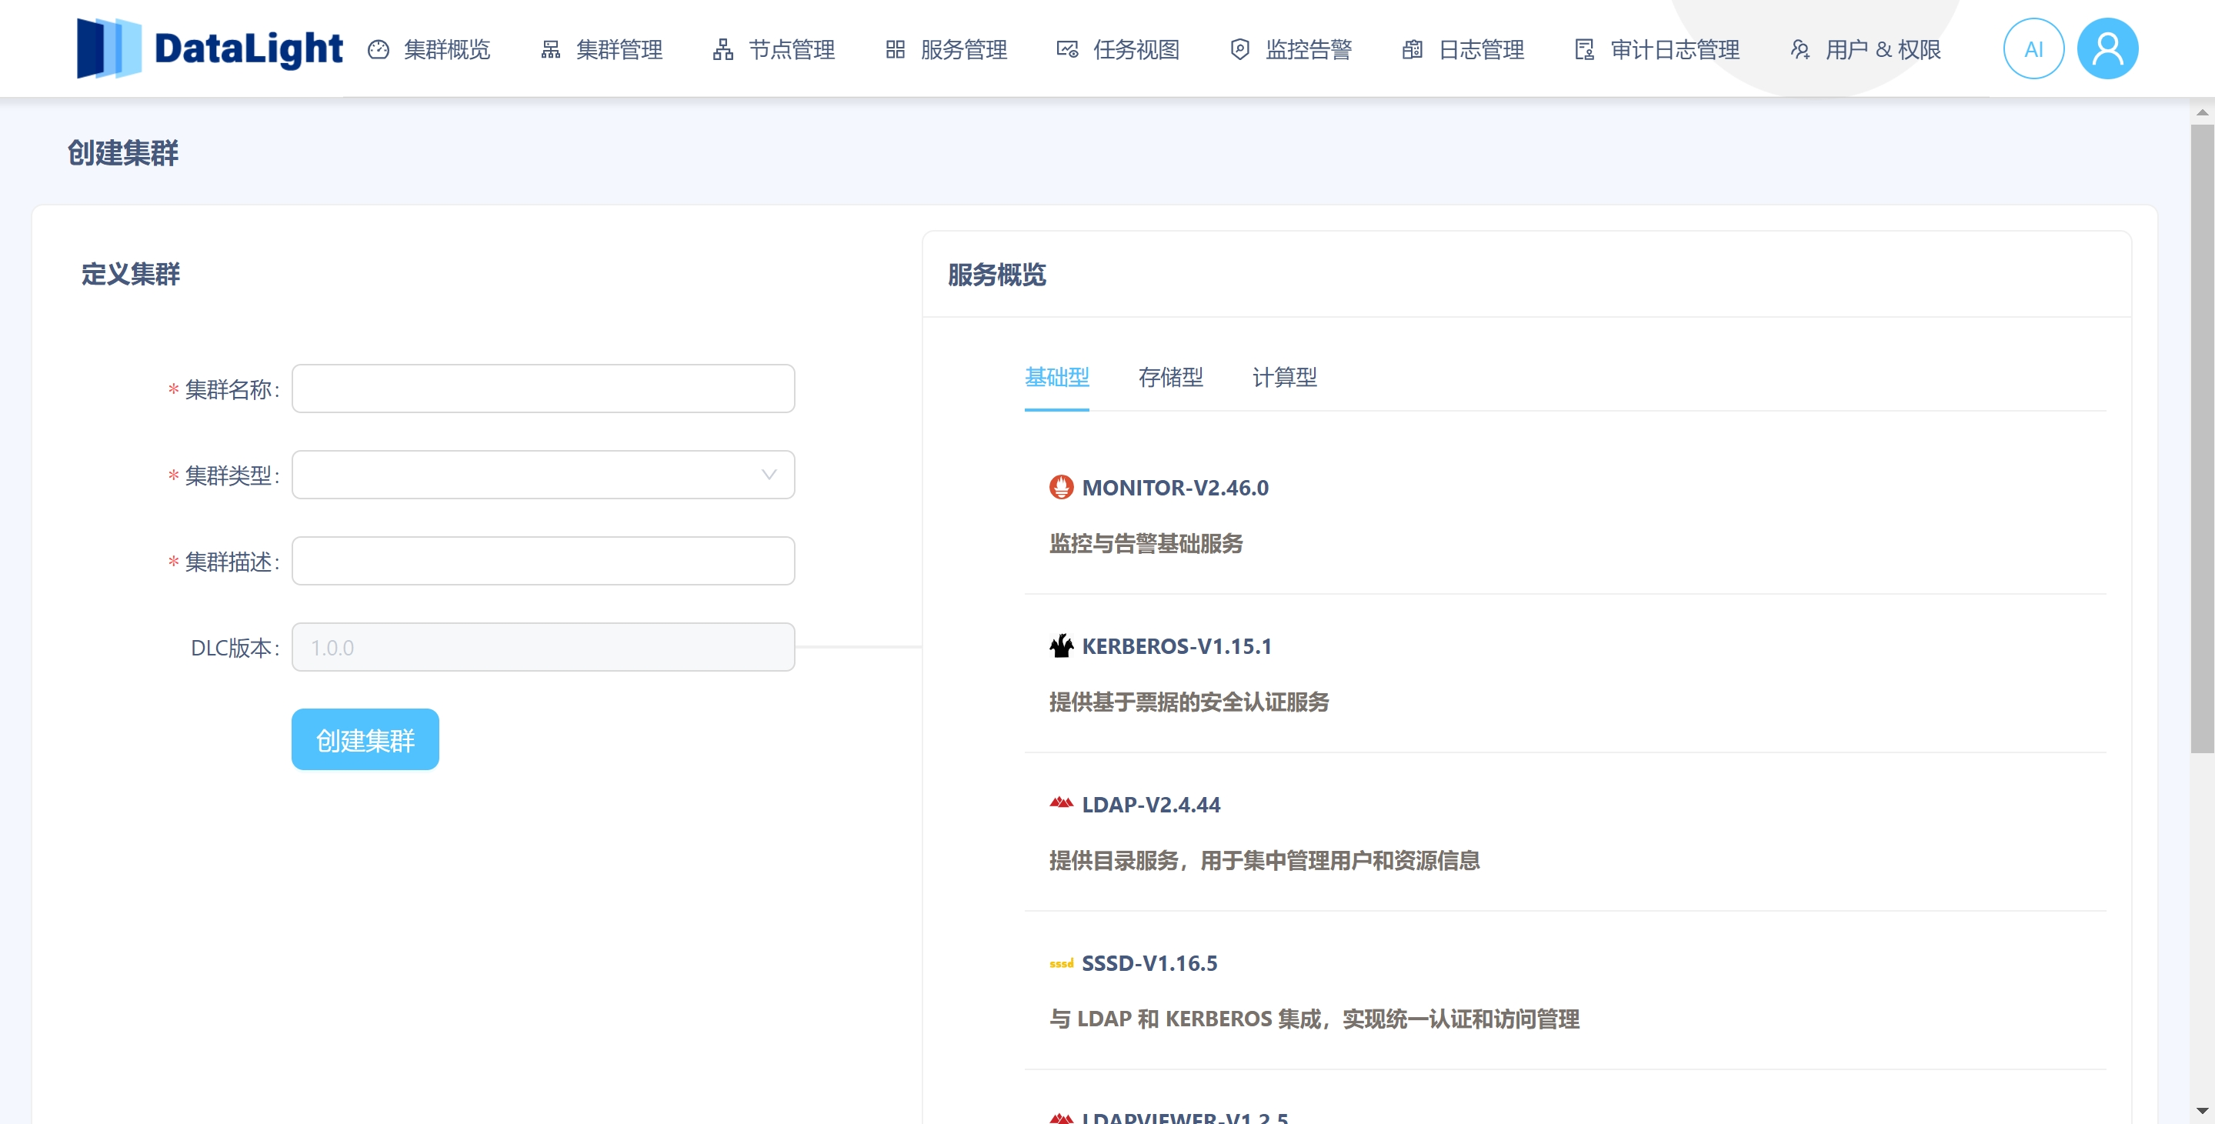Click the MONITOR Prometheus flame icon
Viewport: 2215px width, 1124px height.
(1061, 488)
